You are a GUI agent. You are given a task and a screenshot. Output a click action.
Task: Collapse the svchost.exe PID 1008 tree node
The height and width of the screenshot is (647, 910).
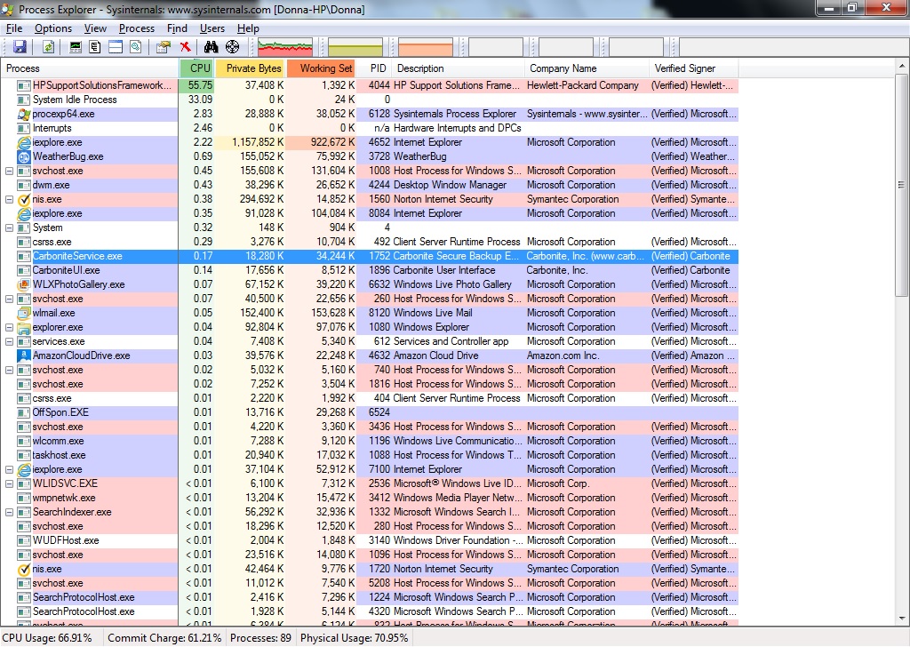point(9,172)
